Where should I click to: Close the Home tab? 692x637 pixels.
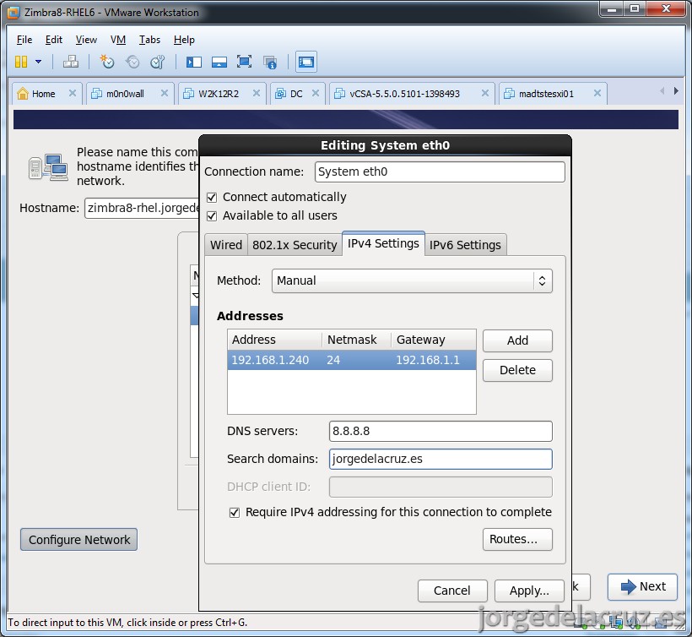coord(73,93)
